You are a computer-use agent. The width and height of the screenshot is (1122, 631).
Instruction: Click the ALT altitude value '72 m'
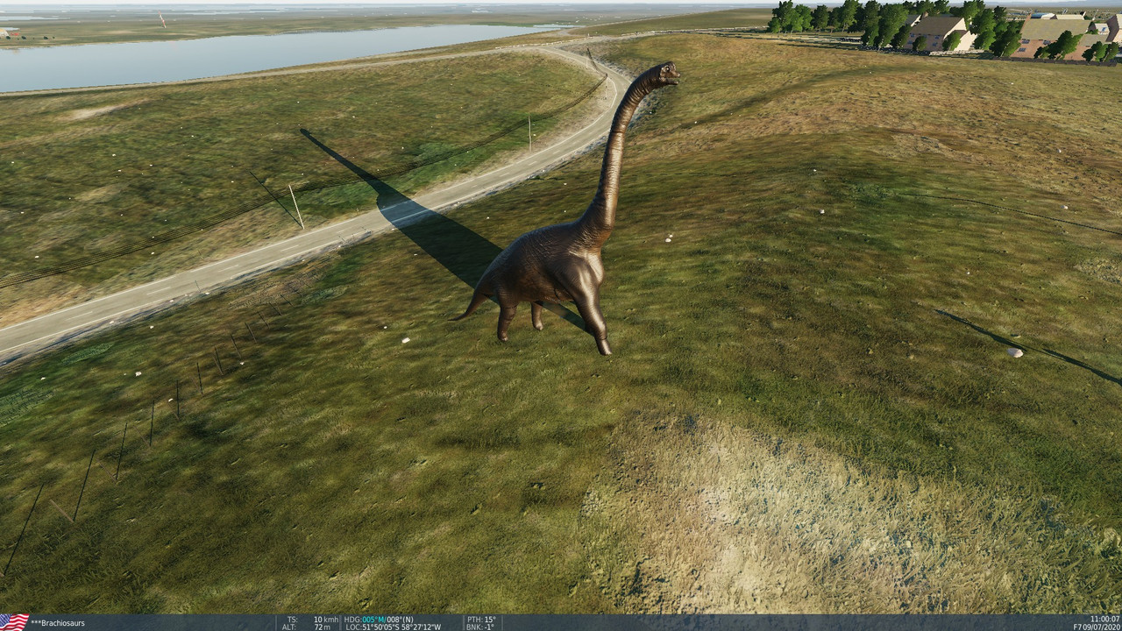(322, 627)
